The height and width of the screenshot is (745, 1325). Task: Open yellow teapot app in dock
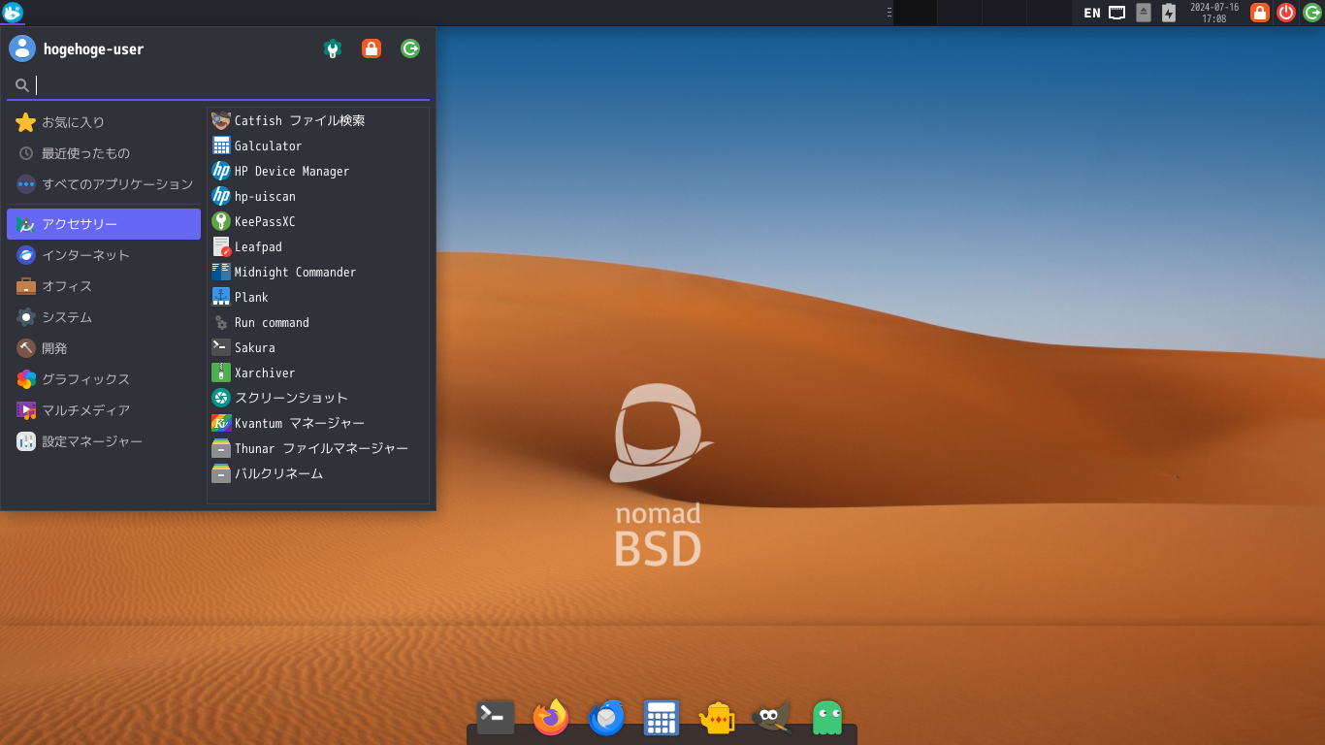717,717
